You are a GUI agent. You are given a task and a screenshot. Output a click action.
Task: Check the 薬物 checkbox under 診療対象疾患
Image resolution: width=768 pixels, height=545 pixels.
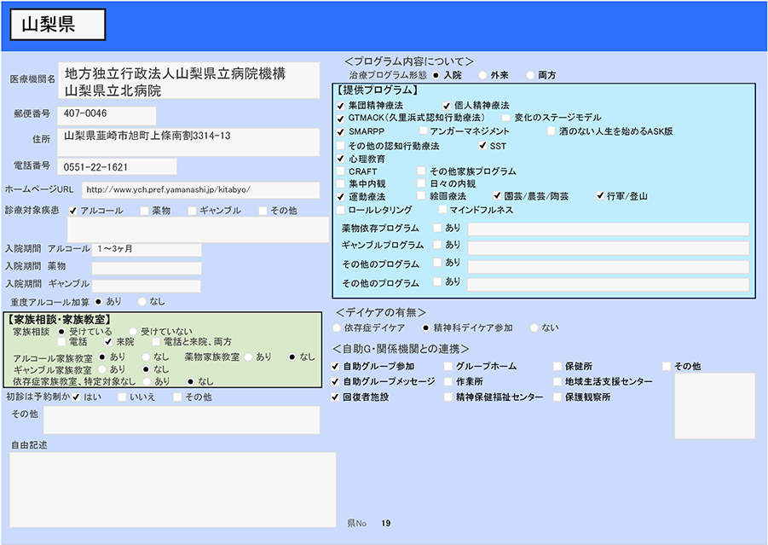[x=144, y=211]
